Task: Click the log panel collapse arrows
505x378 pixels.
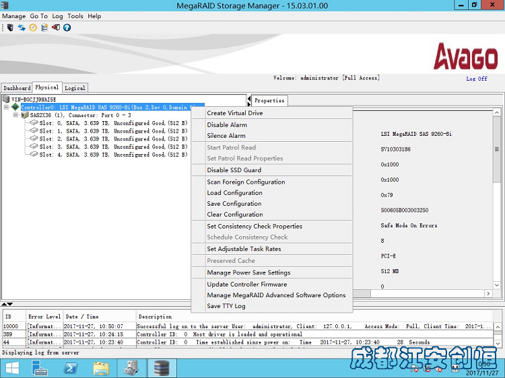Action: pos(7,304)
